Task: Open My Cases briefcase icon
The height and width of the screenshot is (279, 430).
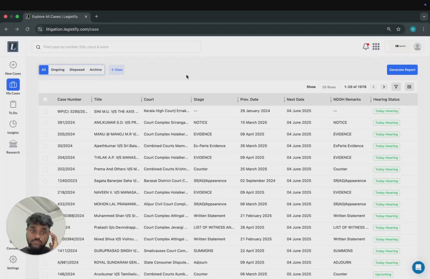Action: 13,84
